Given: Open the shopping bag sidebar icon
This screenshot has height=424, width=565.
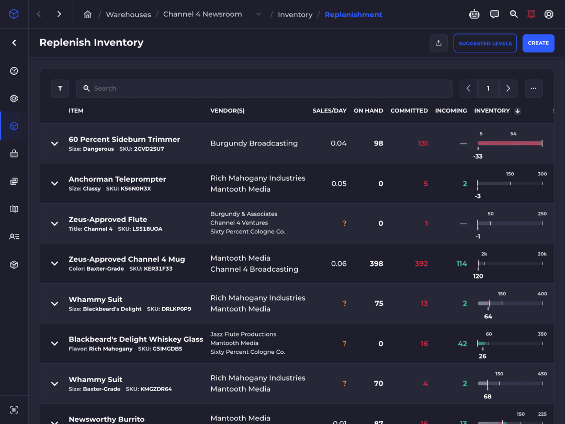Looking at the screenshot, I should click(14, 153).
